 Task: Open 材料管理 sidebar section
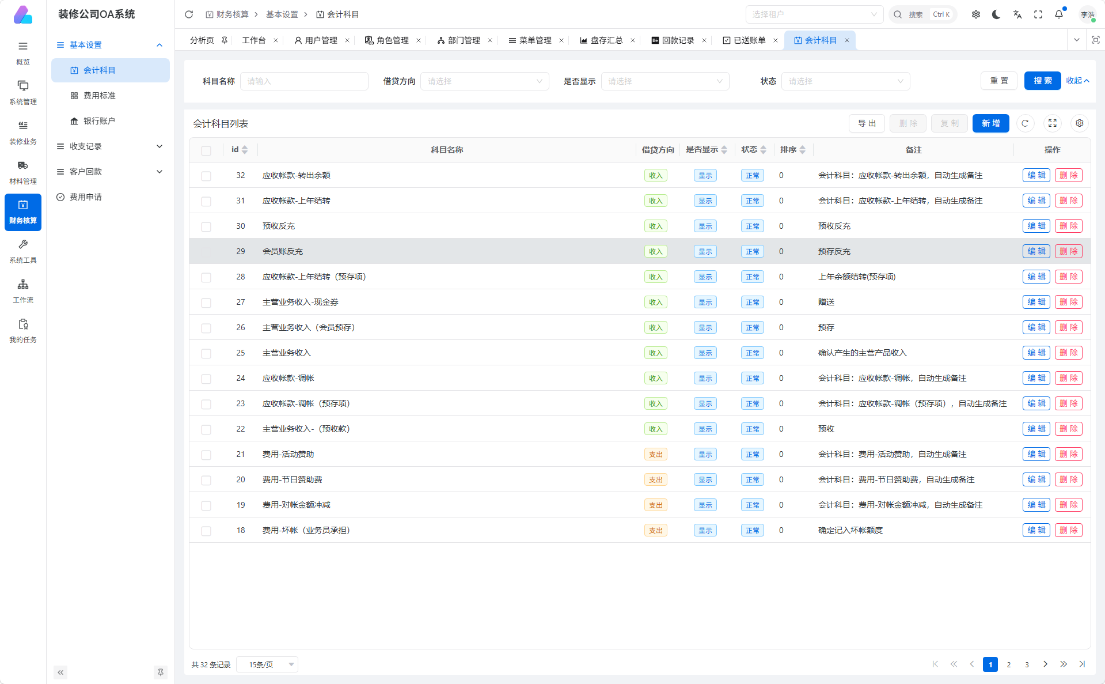pos(23,172)
